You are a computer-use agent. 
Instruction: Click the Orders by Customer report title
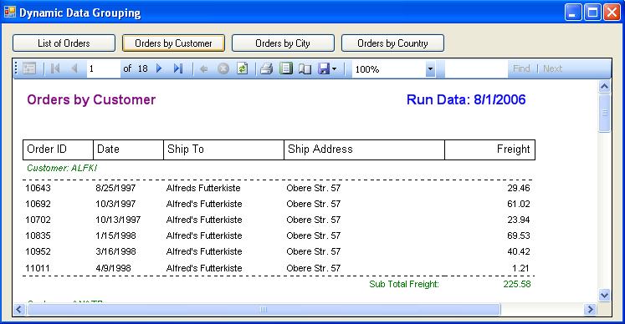(91, 99)
